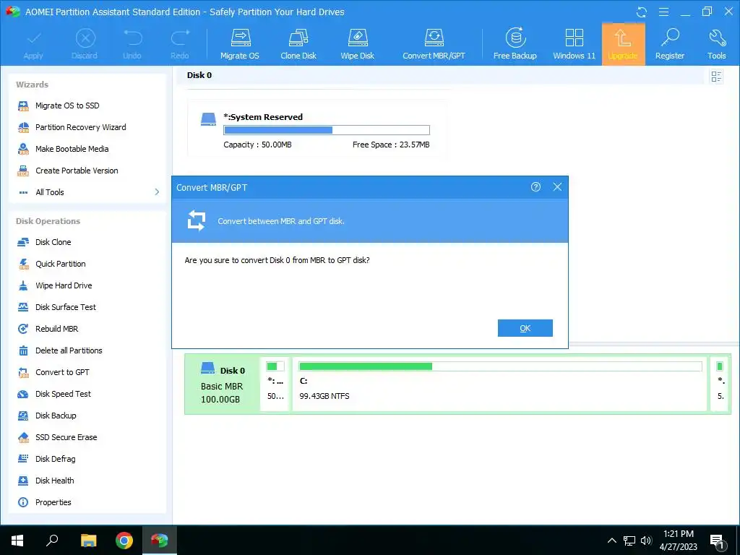
Task: Show hidden system tray icons
Action: pos(611,541)
